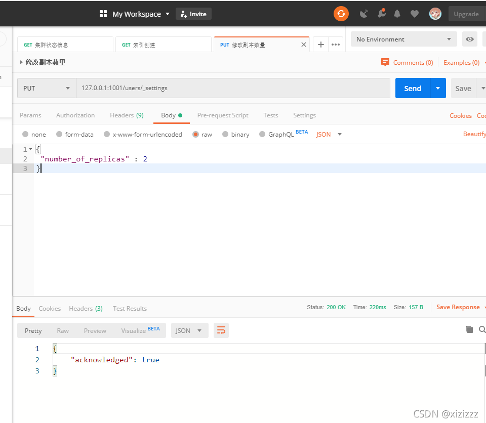Click the Upgrade button
The height and width of the screenshot is (423, 486).
(x=466, y=14)
